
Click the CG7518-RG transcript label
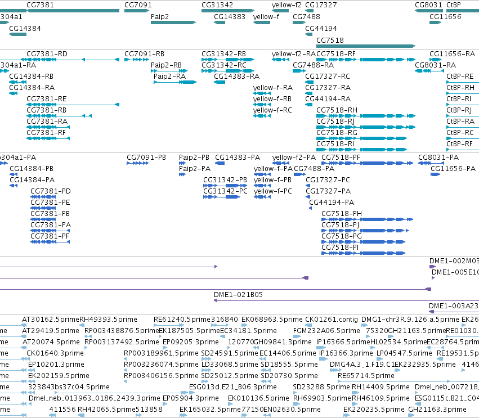tap(337, 133)
